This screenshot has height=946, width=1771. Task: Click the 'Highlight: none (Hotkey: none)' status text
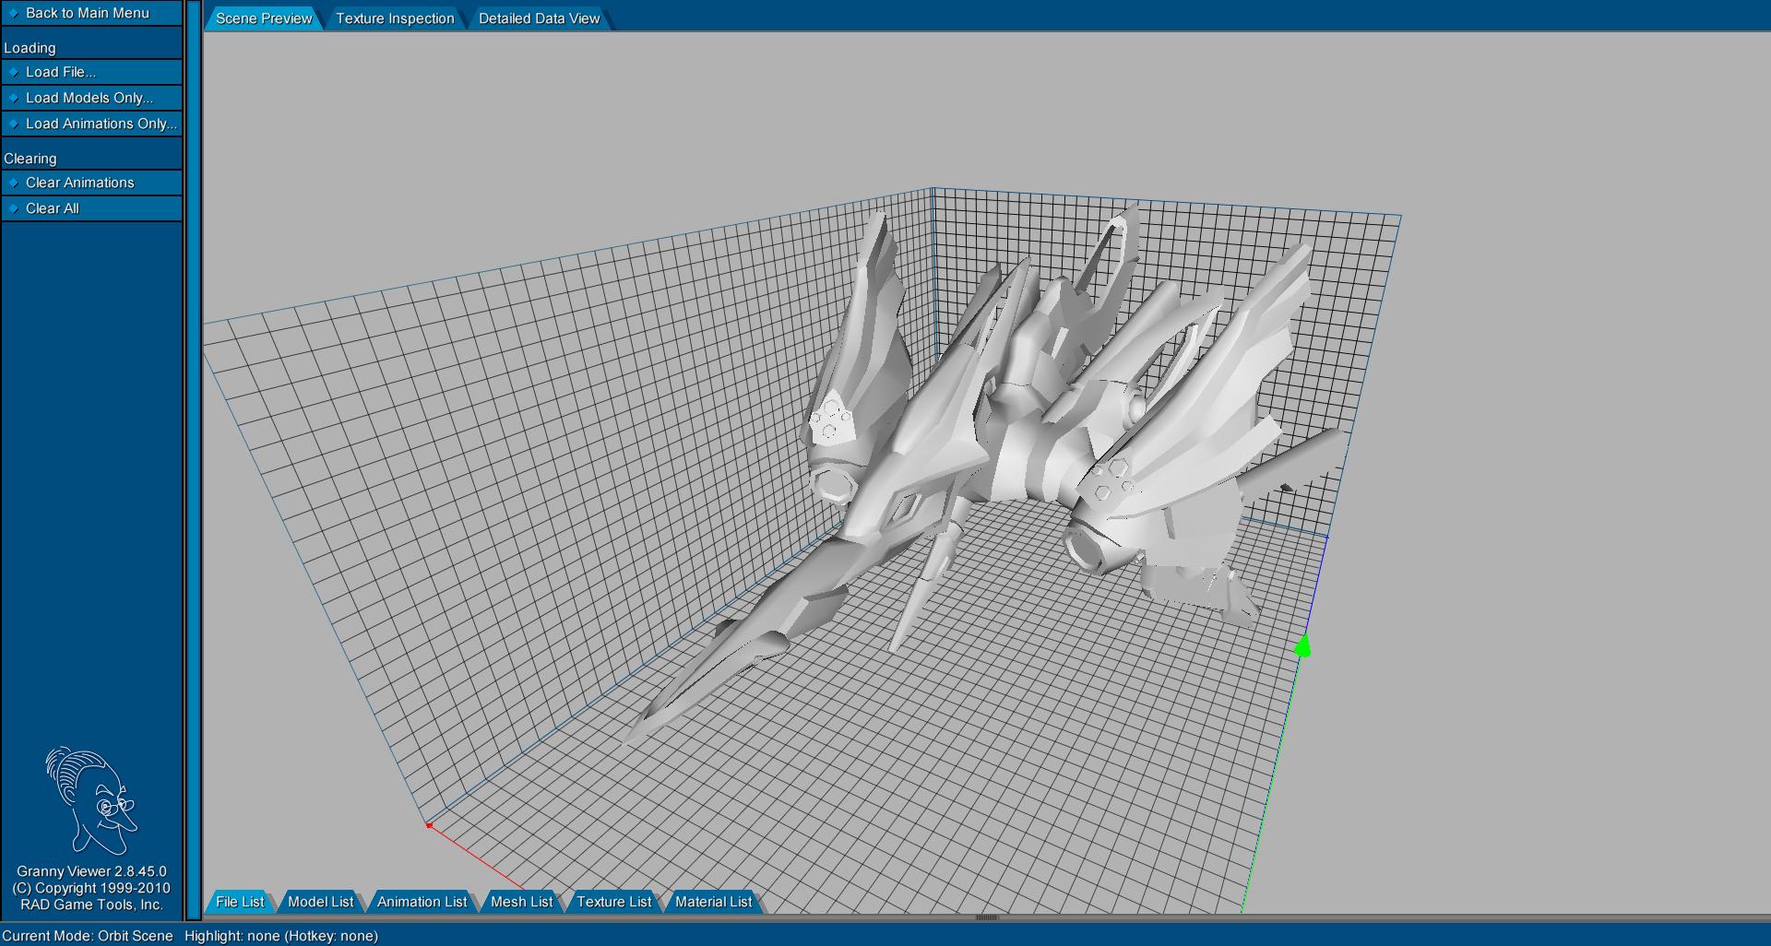coord(281,936)
